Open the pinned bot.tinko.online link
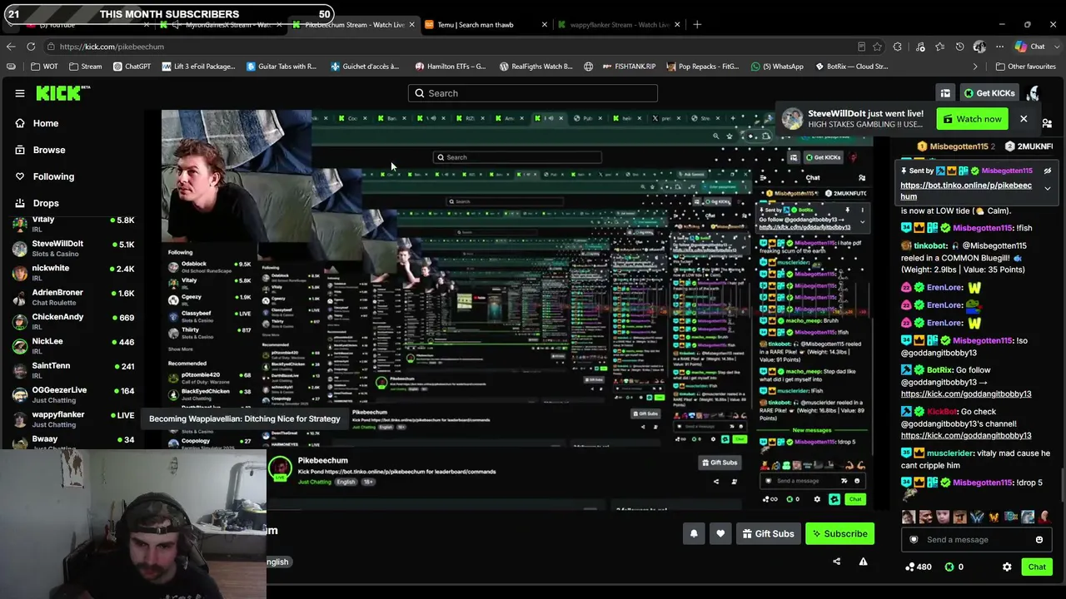This screenshot has width=1066, height=599. [966, 191]
